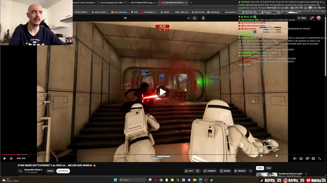Switch to the BEN 10 SAVAGE PURSUIT tab
The image size is (327, 183).
tap(142, 3)
